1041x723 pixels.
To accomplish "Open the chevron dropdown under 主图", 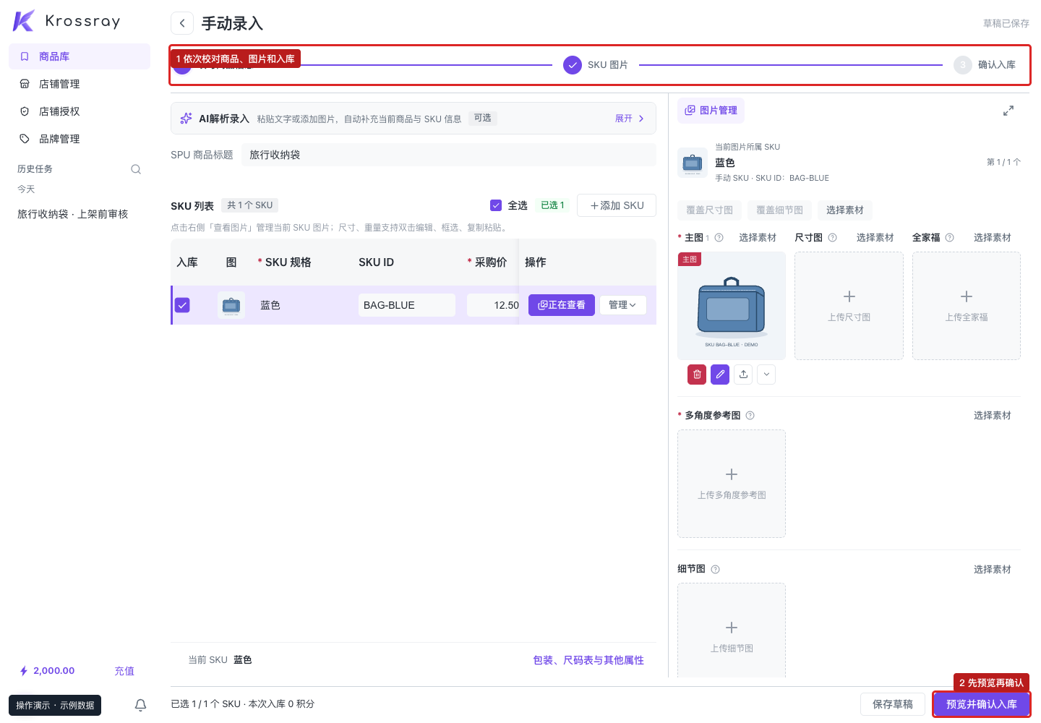I will click(x=766, y=375).
